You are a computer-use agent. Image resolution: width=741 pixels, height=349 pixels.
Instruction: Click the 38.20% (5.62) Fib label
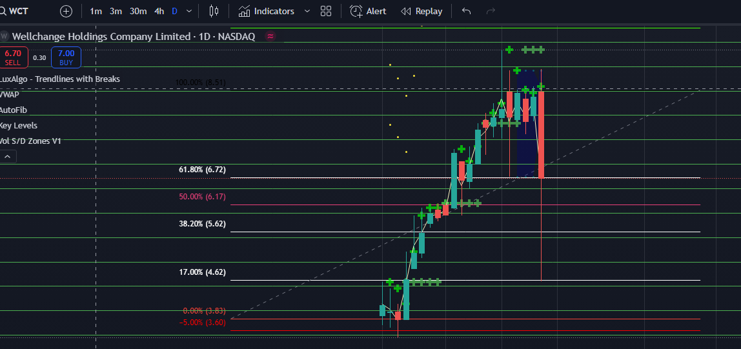pyautogui.click(x=202, y=224)
